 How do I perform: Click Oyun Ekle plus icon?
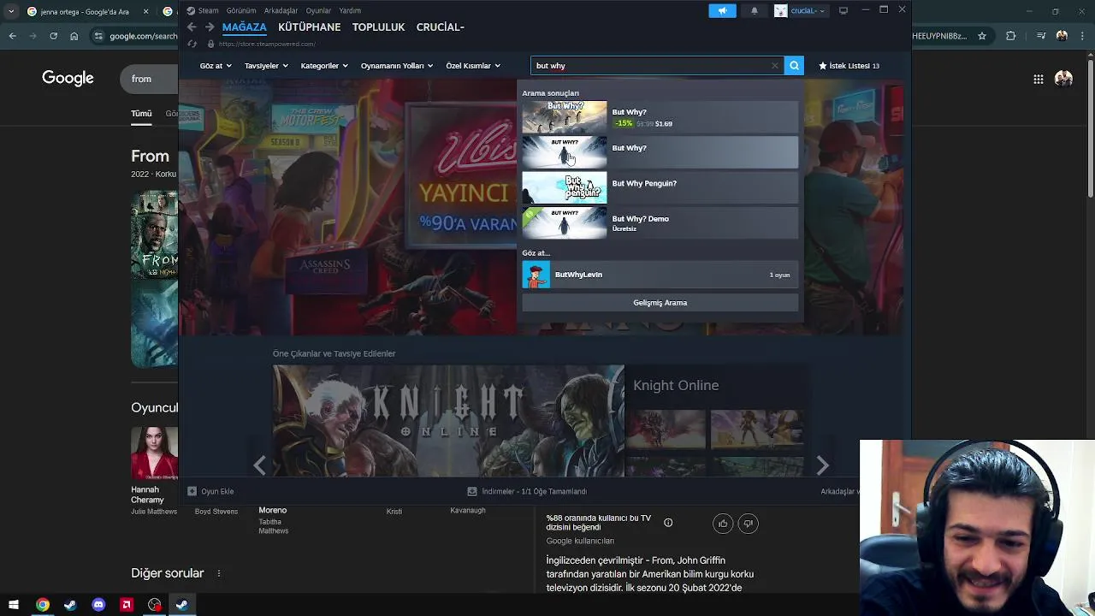coord(192,491)
